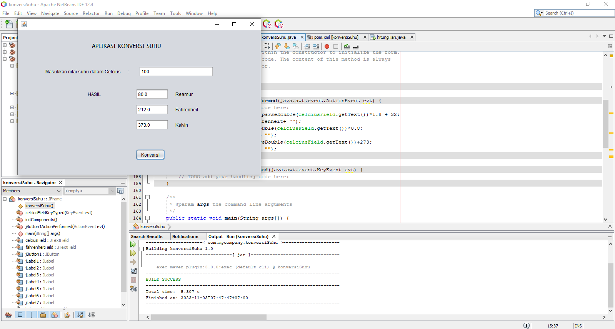
Task: Click Re-run green arrows in Output
Action: click(133, 245)
